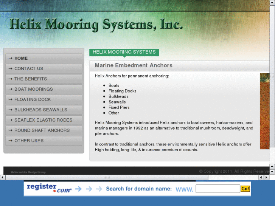Navigate to BULKHEADS SEAWALLS

(44, 110)
